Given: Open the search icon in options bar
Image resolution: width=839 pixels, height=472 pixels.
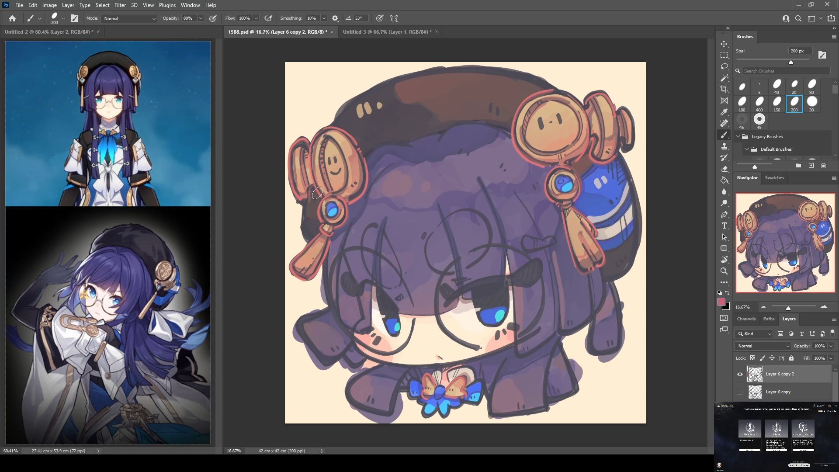Looking at the screenshot, I should point(798,18).
